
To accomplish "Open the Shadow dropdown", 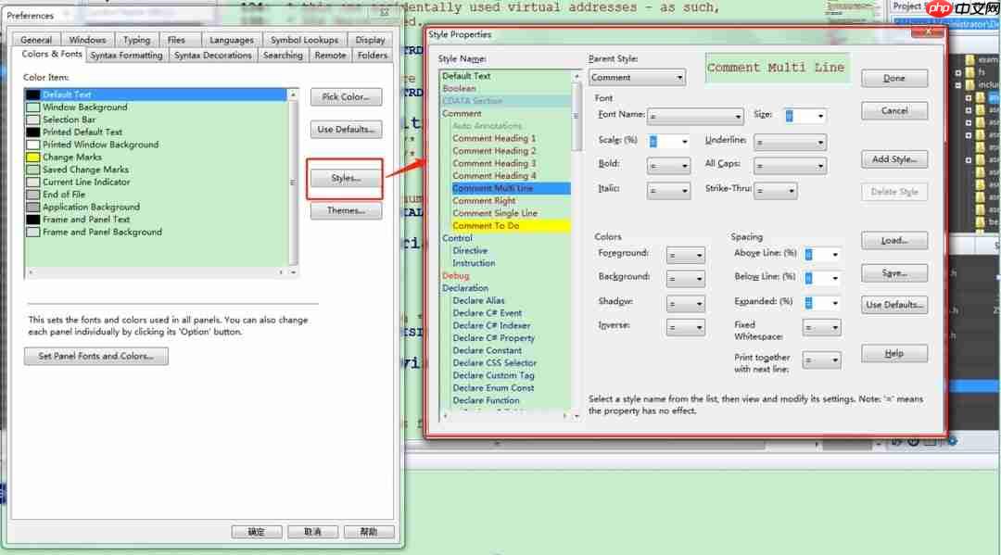I will 686,304.
